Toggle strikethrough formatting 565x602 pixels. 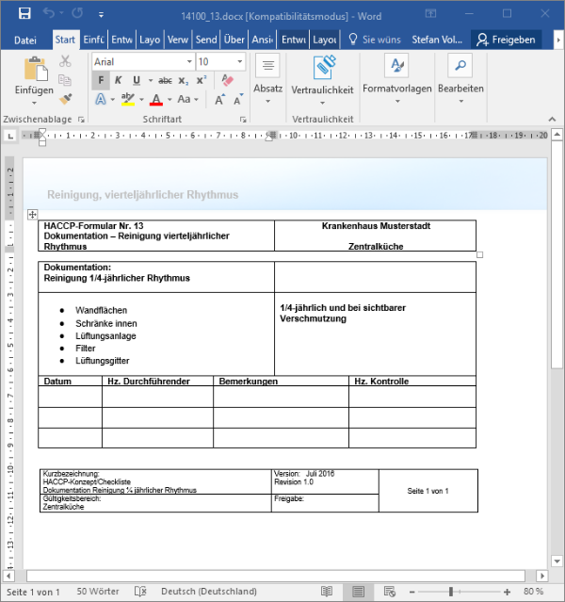click(165, 80)
